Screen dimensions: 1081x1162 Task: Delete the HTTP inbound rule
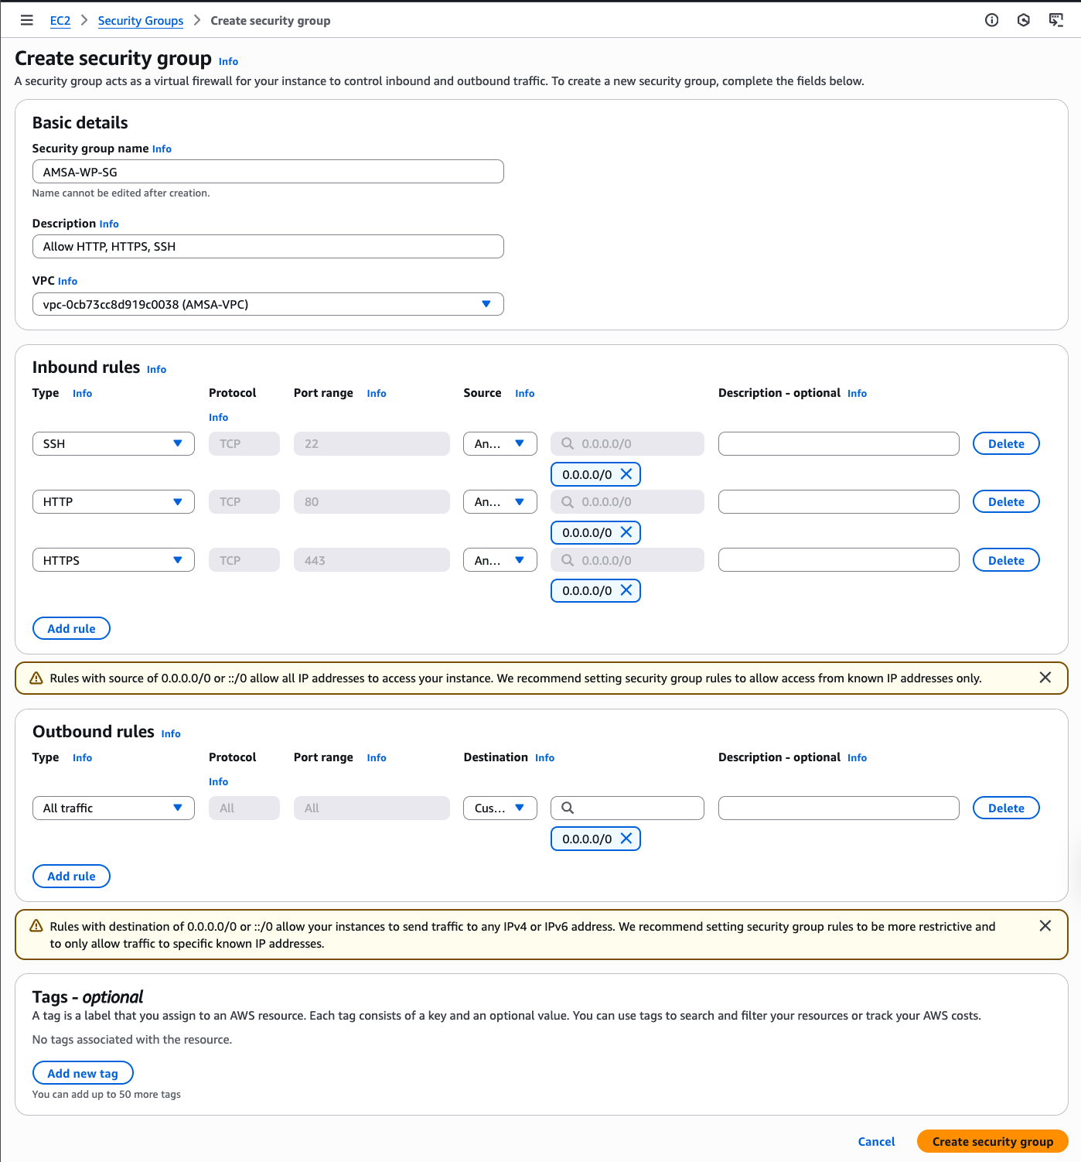[1005, 501]
